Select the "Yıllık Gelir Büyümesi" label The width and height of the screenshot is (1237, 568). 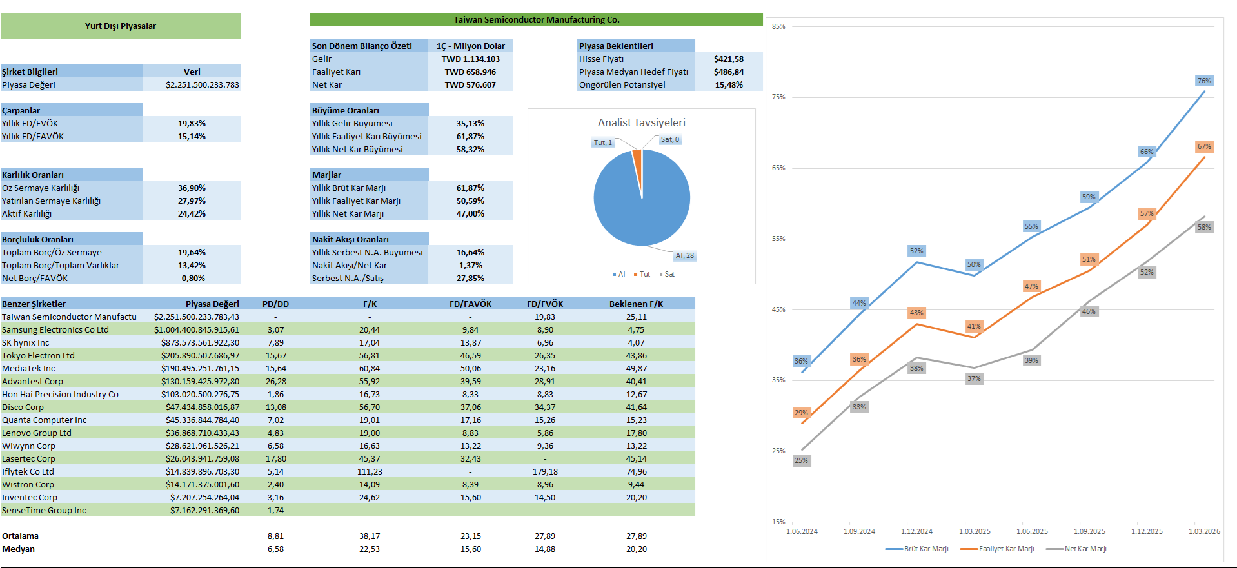352,123
